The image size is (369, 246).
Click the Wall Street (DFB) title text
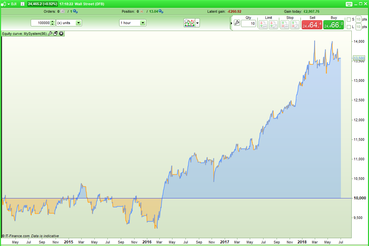tap(89, 4)
